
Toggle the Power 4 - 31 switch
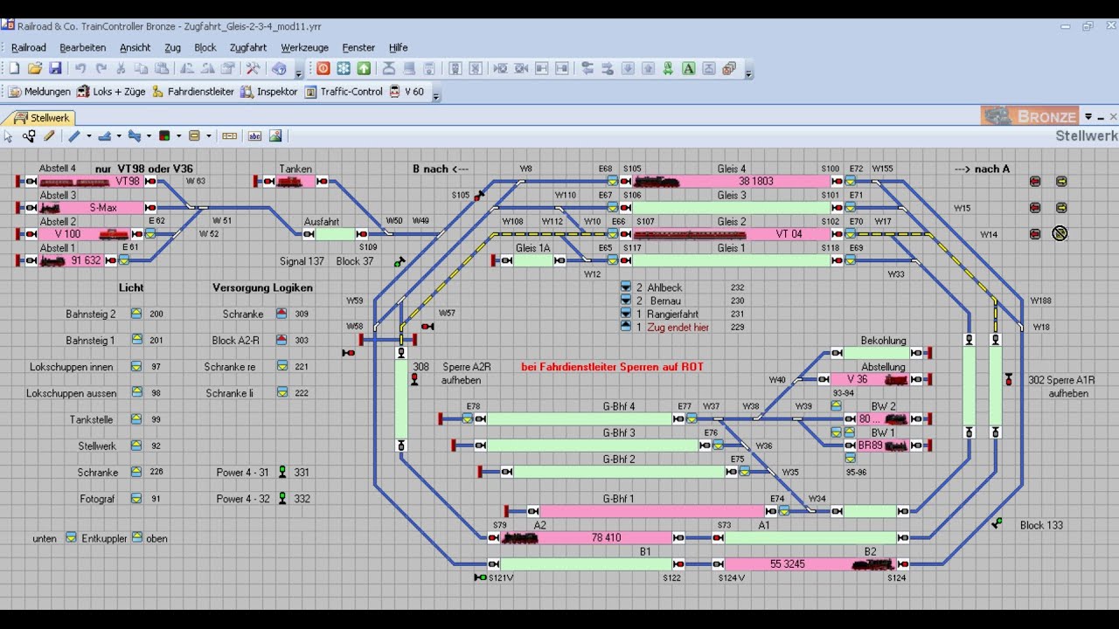[x=281, y=472]
